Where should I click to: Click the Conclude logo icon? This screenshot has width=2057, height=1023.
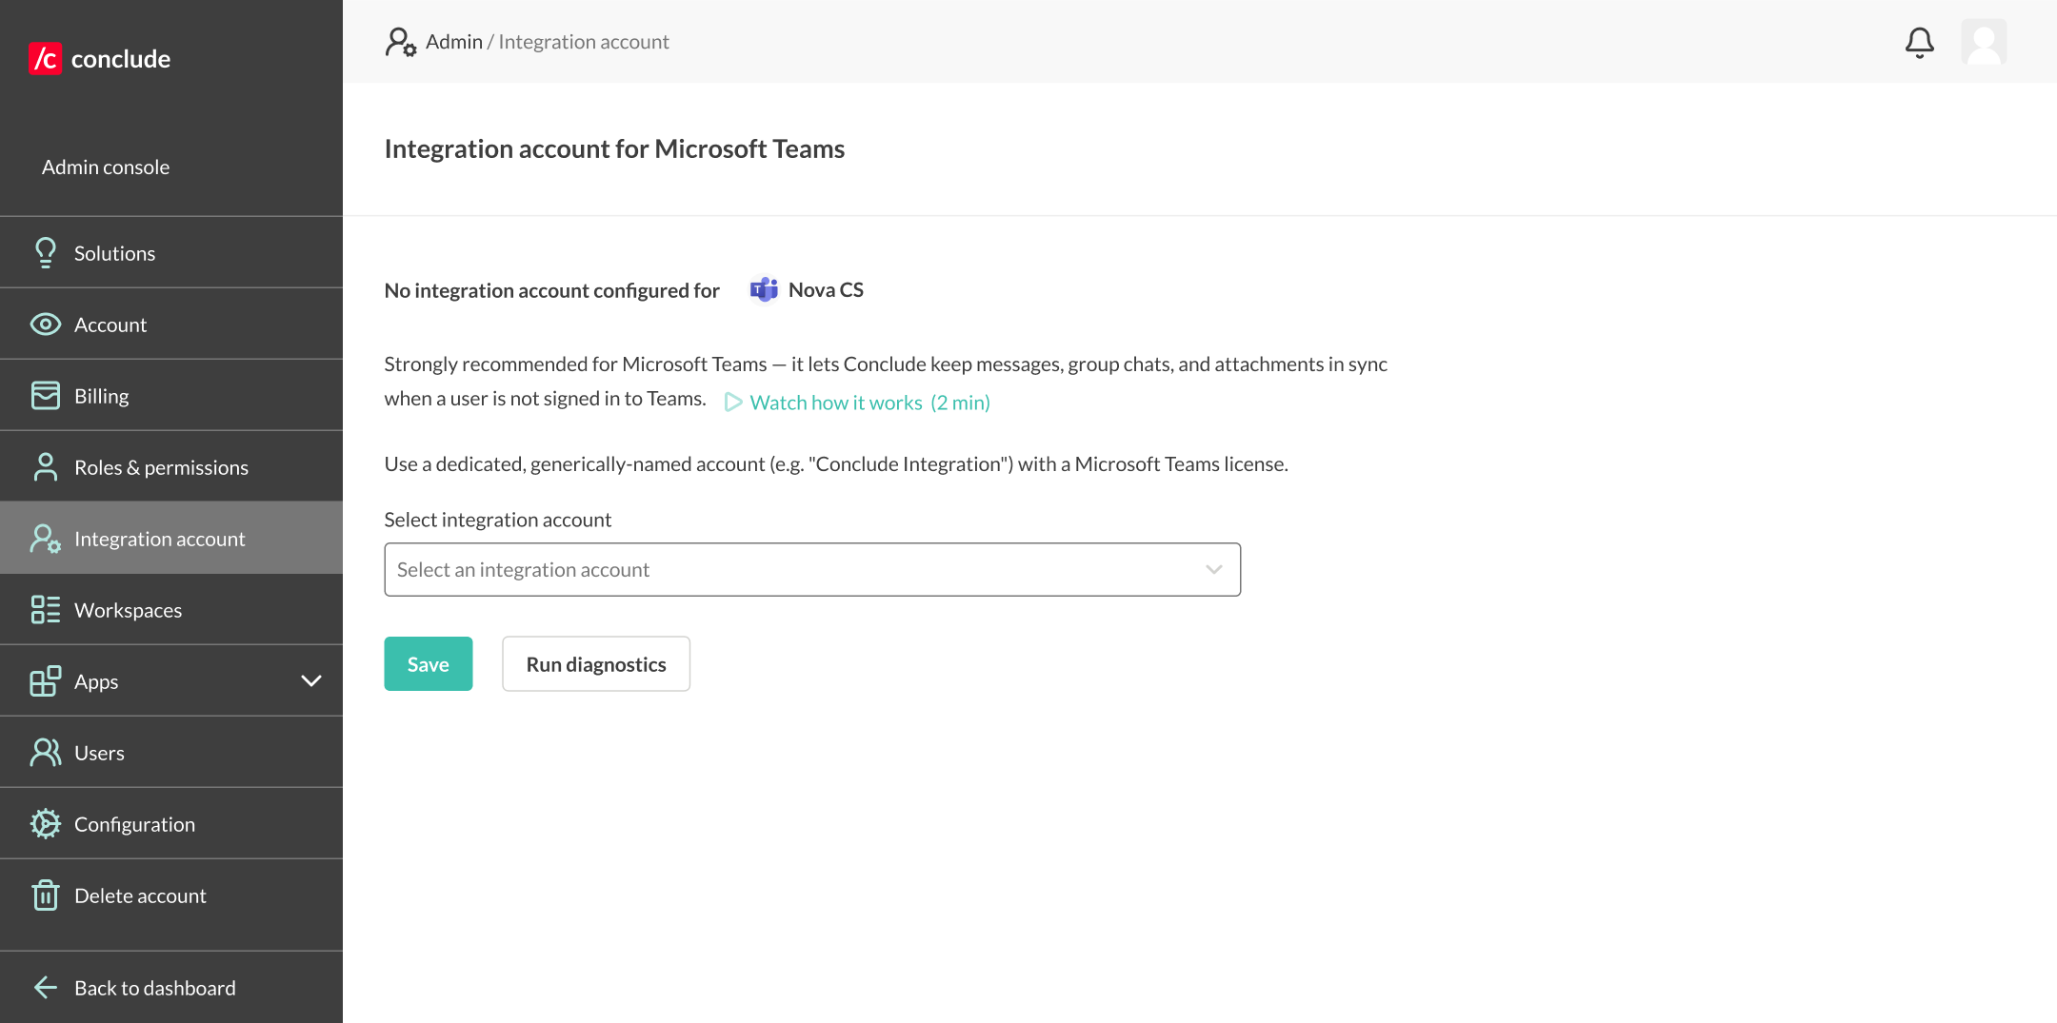[x=45, y=59]
